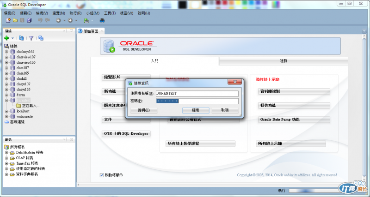Click the 執行 progress bar in status bar
370x197 pixels.
(x=314, y=191)
